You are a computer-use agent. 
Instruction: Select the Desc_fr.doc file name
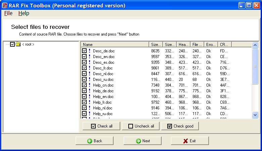103,68
